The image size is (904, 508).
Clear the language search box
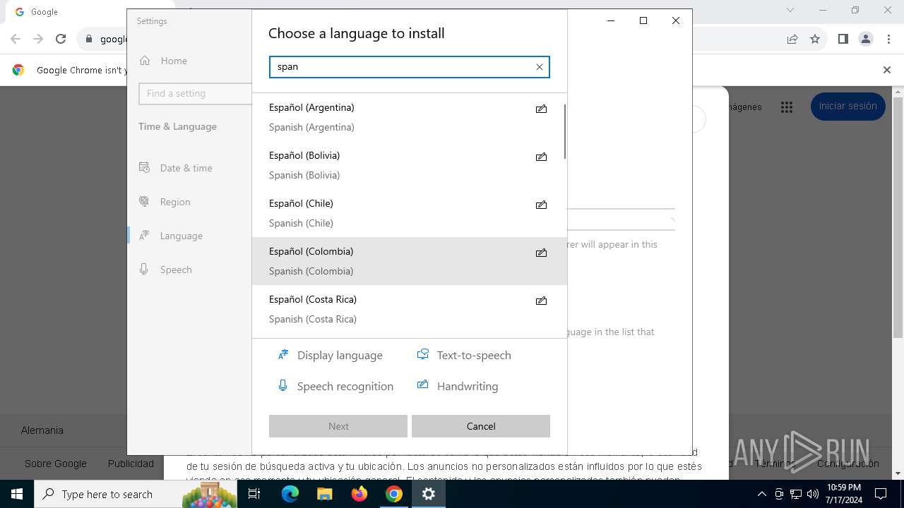540,67
